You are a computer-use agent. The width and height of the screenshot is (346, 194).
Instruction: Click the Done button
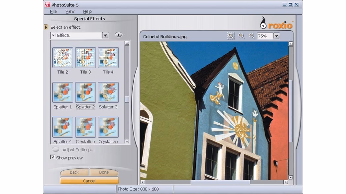104,172
